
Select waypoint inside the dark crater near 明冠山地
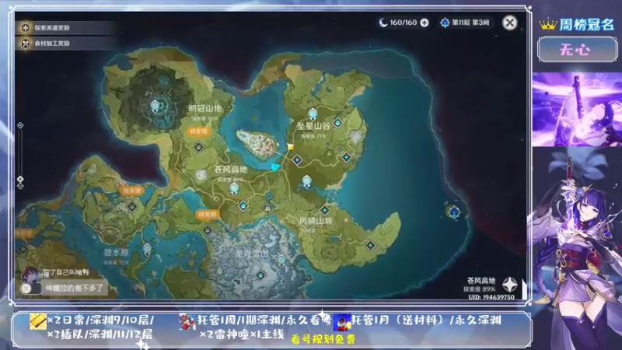tap(155, 107)
